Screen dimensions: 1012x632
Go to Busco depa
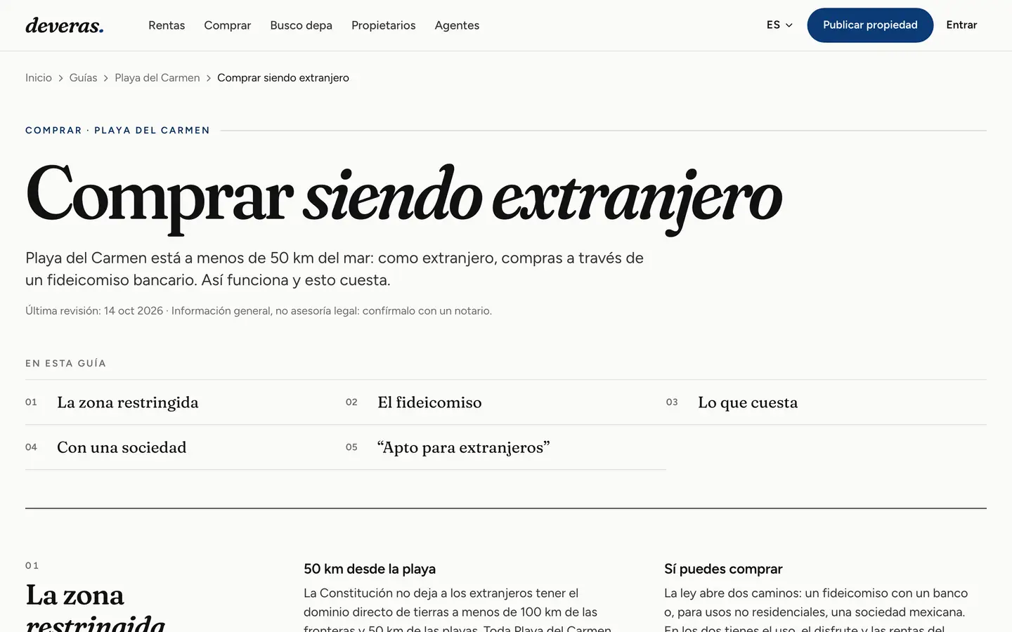tap(301, 25)
